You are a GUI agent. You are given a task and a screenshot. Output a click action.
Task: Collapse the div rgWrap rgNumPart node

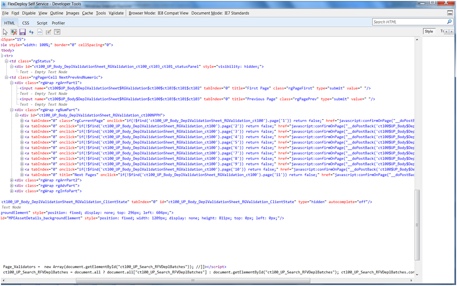coord(11,110)
